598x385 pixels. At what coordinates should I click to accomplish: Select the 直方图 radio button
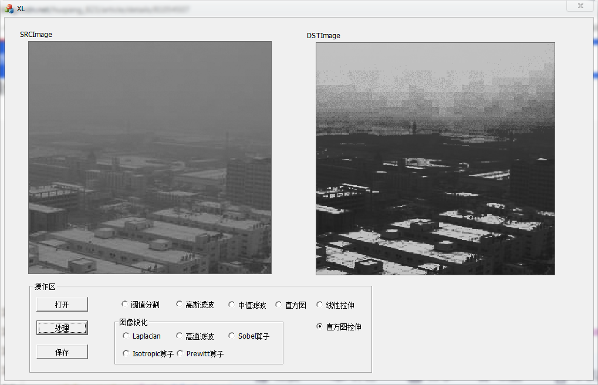coord(291,305)
